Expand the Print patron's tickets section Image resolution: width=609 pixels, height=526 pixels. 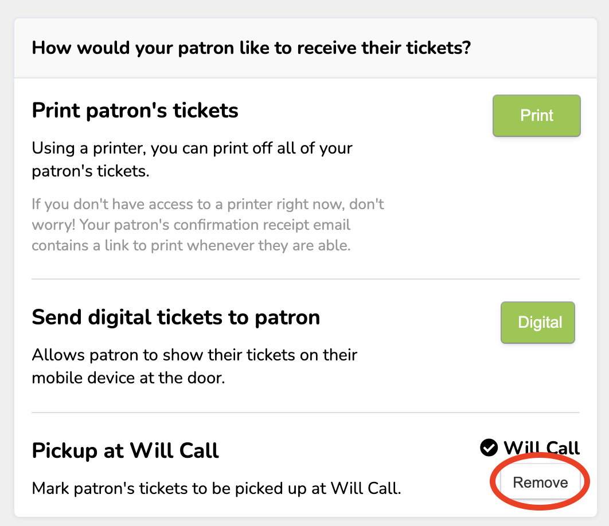(x=135, y=110)
